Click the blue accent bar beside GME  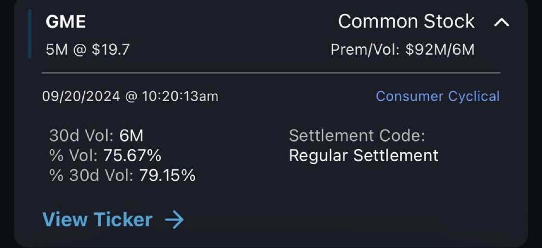tap(30, 34)
